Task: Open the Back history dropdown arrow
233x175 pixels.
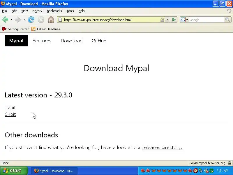Action: (11, 20)
